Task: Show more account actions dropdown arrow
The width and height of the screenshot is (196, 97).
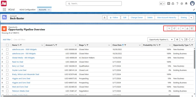Action: point(191,18)
